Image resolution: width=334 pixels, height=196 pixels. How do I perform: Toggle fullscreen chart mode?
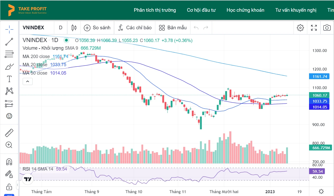[314, 28]
